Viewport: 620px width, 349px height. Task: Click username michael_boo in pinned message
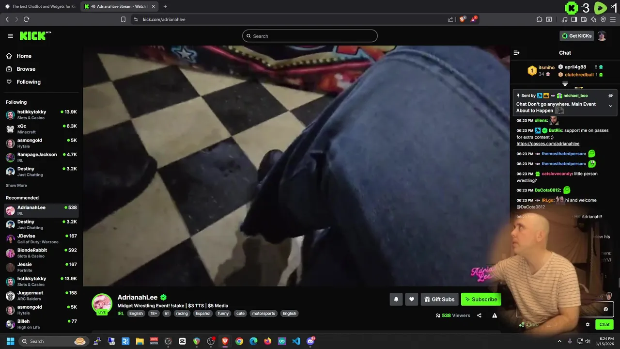(575, 95)
